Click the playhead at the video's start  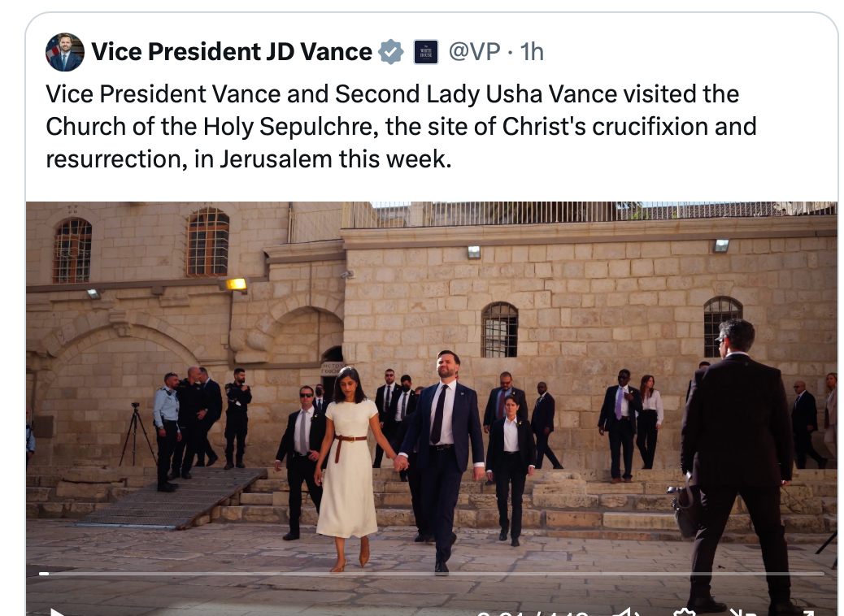(x=44, y=574)
